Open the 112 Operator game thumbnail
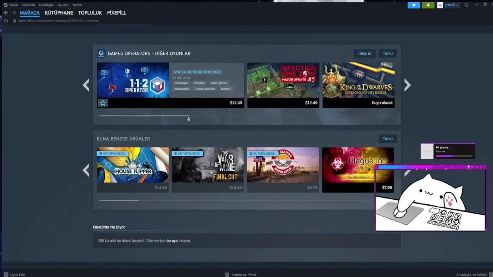This screenshot has width=493, height=277. tap(133, 80)
